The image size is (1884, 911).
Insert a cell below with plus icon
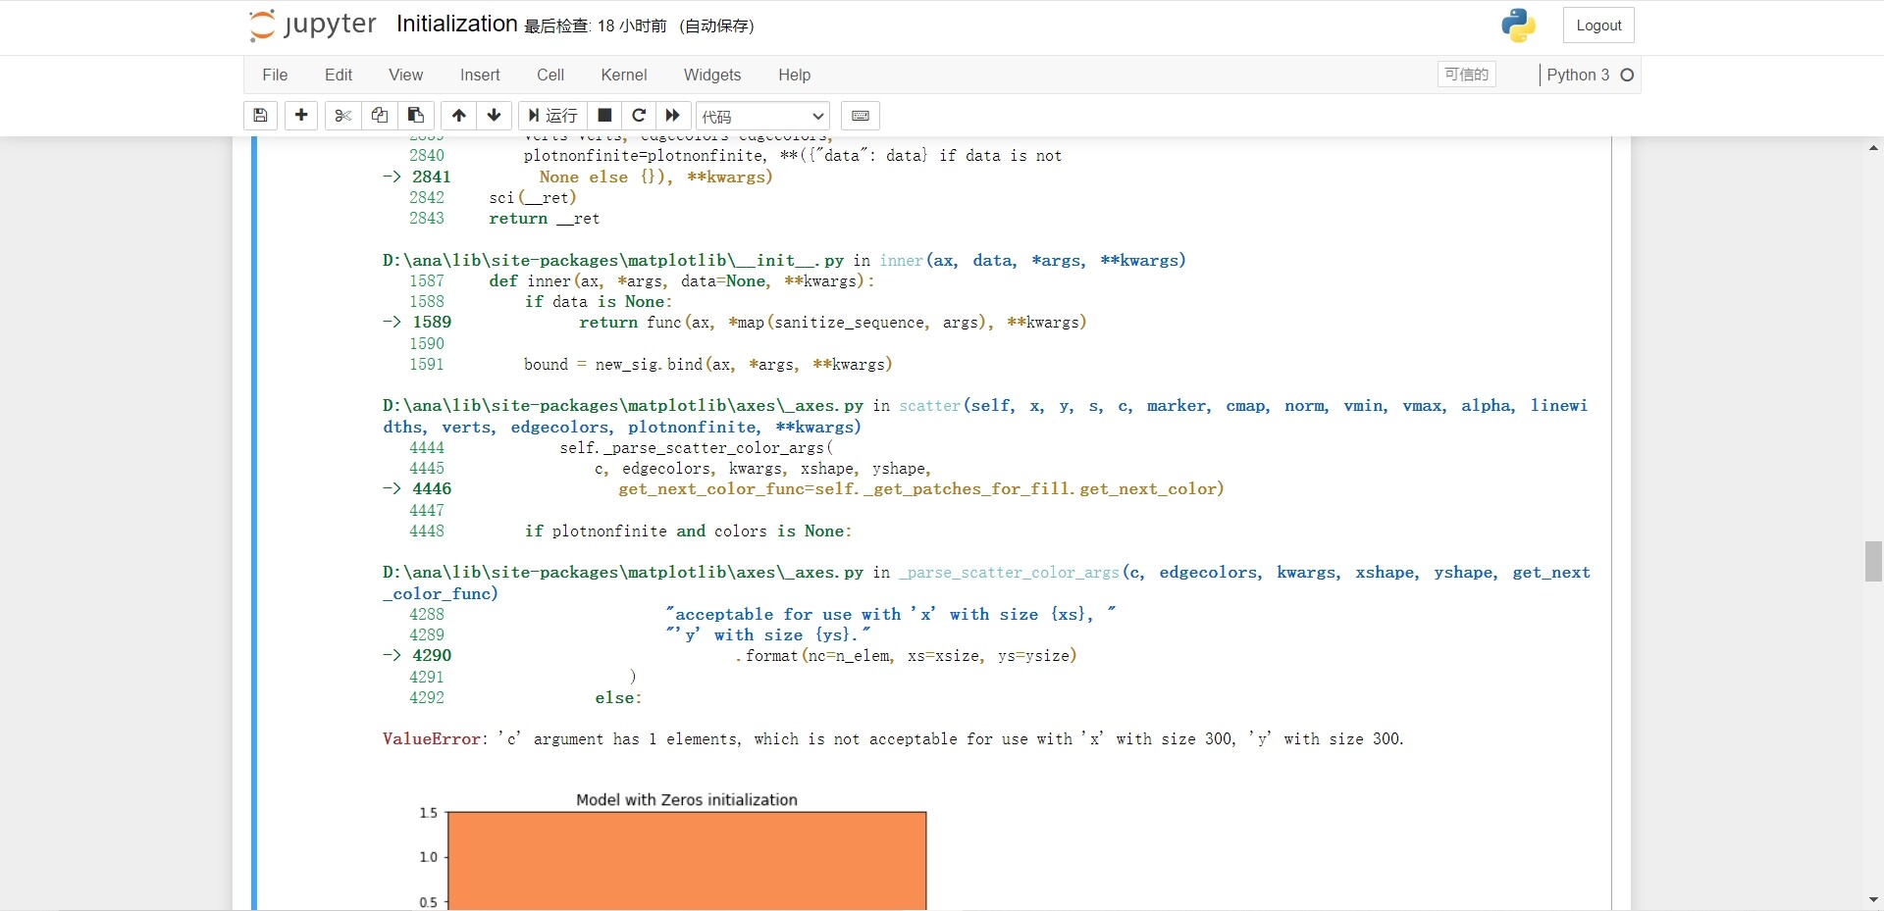point(301,116)
